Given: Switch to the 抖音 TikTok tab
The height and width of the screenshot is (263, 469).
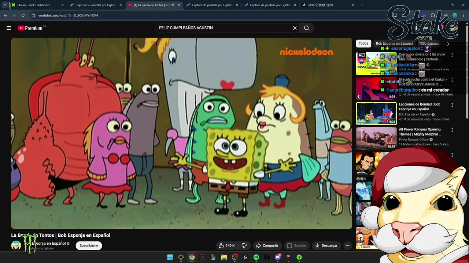Looking at the screenshot, I should 328,5.
